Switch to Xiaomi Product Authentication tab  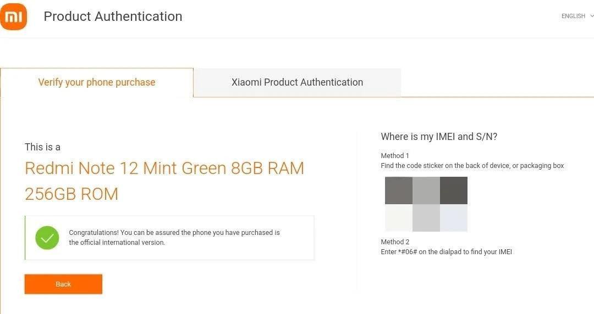pos(297,82)
